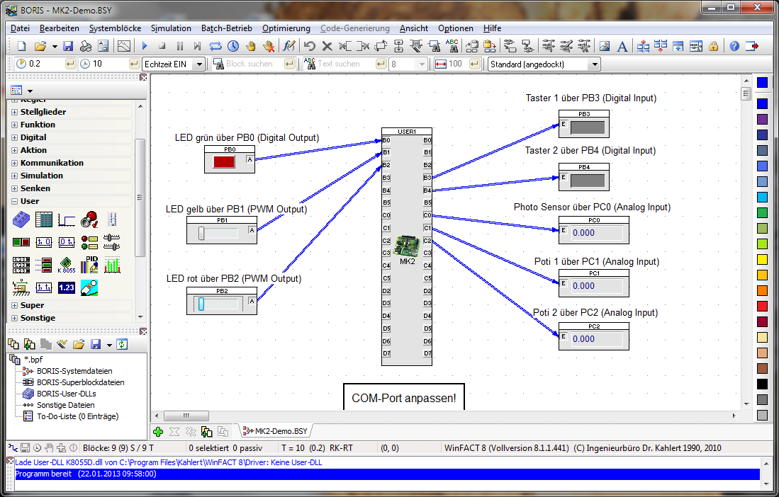779x497 pixels.
Task: Click the COM-Port anpassen! text box
Action: click(404, 396)
